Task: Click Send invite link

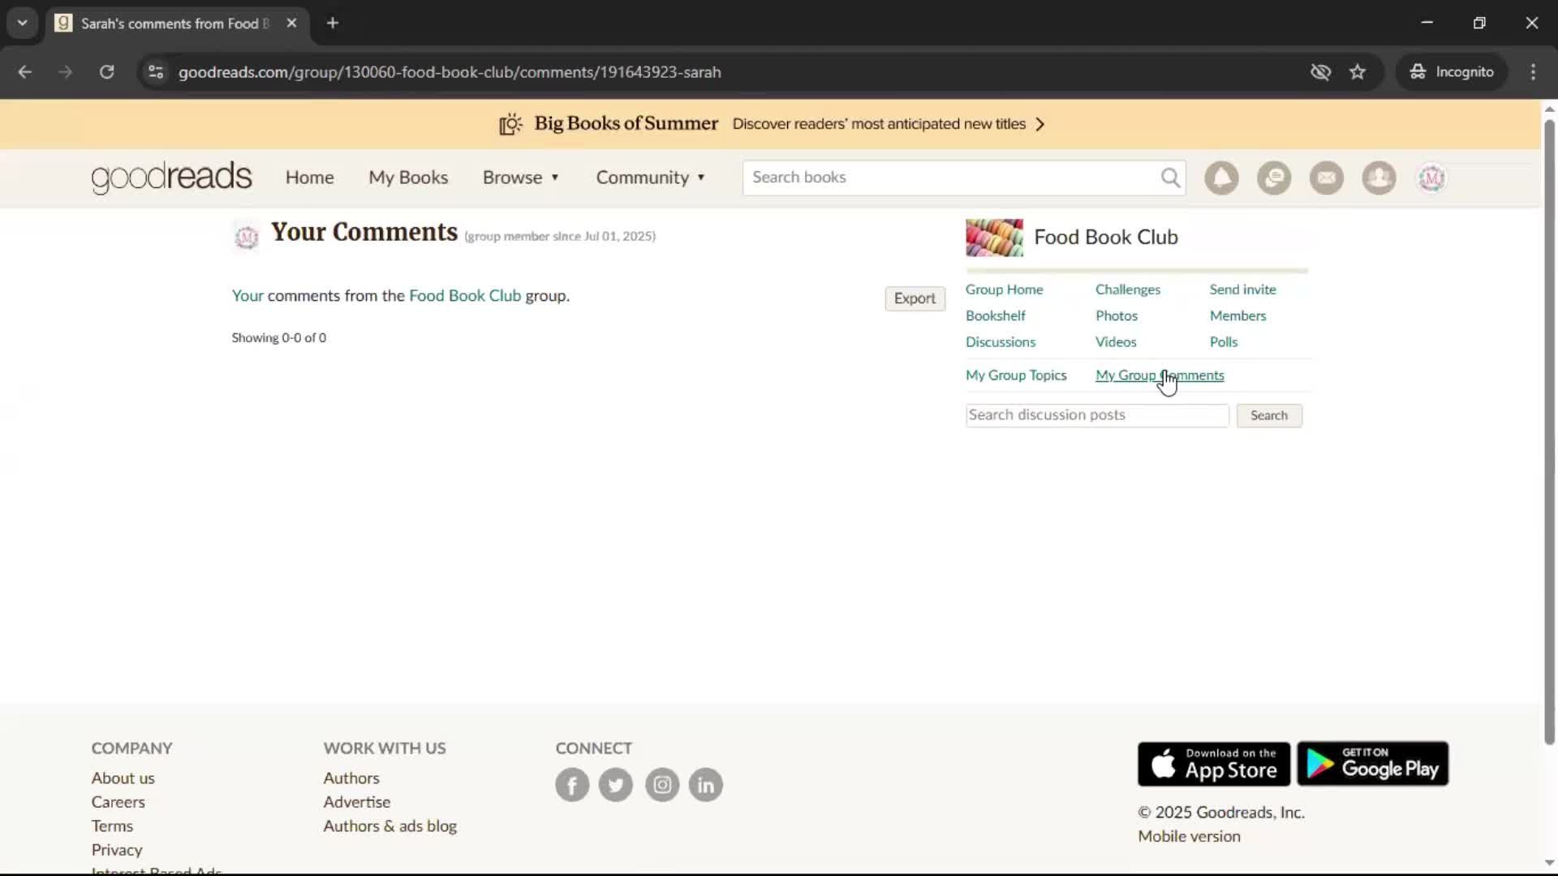Action: [1242, 290]
